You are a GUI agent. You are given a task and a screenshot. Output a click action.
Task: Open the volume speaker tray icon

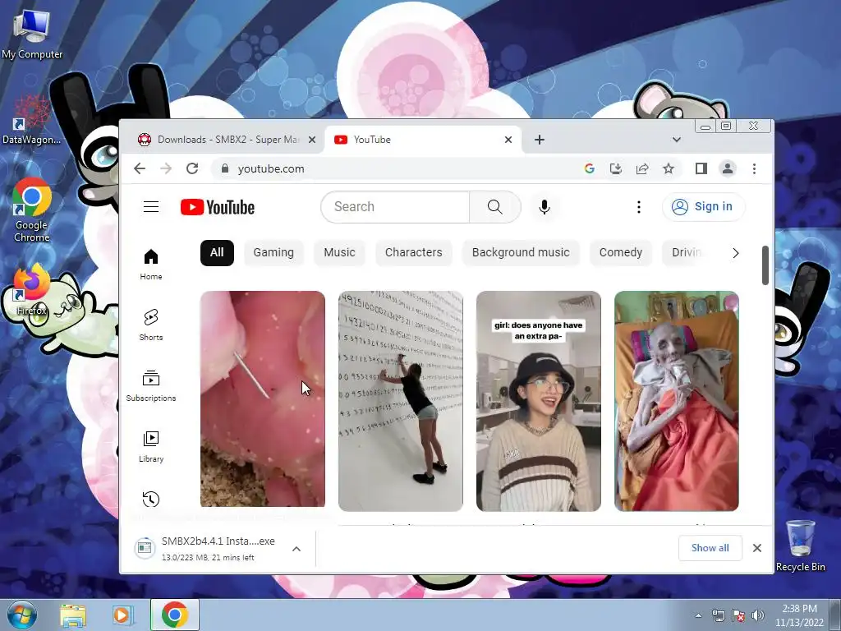(x=758, y=616)
